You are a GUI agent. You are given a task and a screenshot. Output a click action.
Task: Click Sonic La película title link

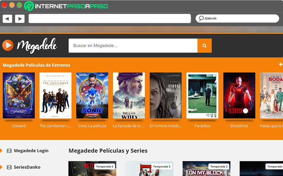point(92,126)
